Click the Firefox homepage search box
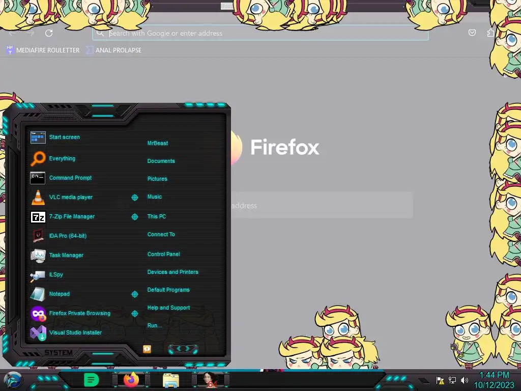 322,205
